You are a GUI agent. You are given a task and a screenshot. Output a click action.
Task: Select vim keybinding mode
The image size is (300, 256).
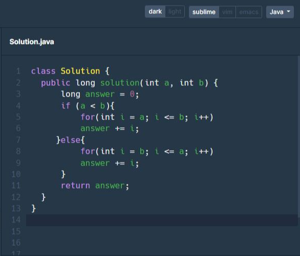pyautogui.click(x=227, y=12)
